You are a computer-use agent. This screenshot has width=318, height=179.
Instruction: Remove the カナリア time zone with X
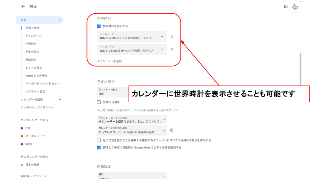pyautogui.click(x=172, y=49)
